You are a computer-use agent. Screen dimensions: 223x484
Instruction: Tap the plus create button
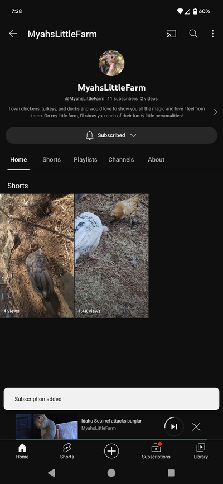[x=111, y=451]
